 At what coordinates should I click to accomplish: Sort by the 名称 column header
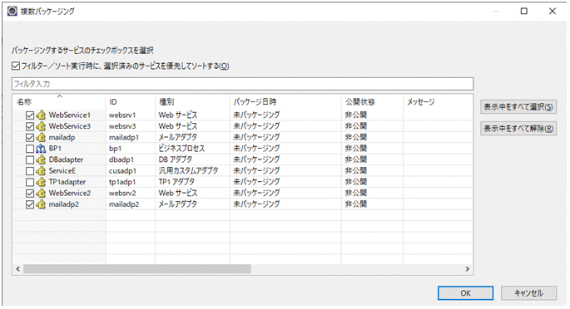[x=59, y=102]
